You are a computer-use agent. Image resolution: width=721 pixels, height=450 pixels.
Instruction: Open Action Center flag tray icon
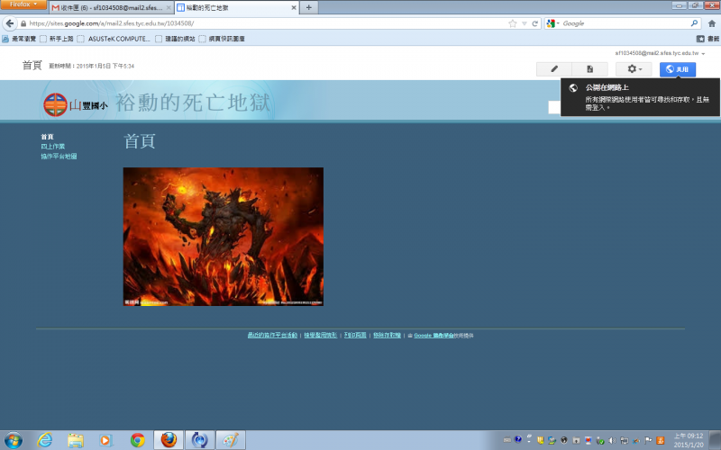[x=648, y=440]
